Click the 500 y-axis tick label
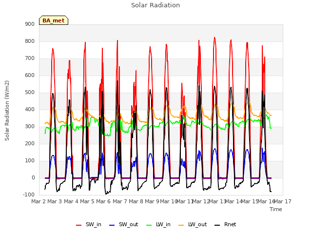312x234 pixels. (x=30, y=92)
